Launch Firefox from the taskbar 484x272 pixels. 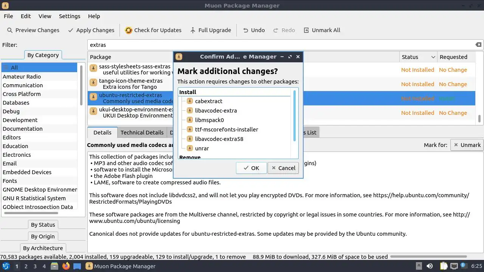(66, 266)
